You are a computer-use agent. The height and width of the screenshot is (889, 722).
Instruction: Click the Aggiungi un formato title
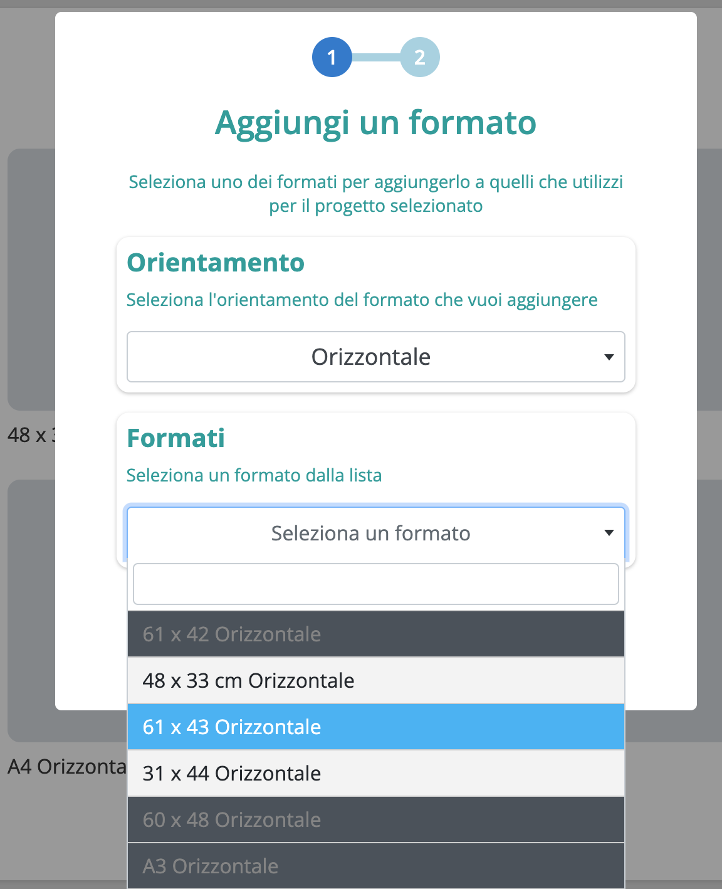pos(375,123)
